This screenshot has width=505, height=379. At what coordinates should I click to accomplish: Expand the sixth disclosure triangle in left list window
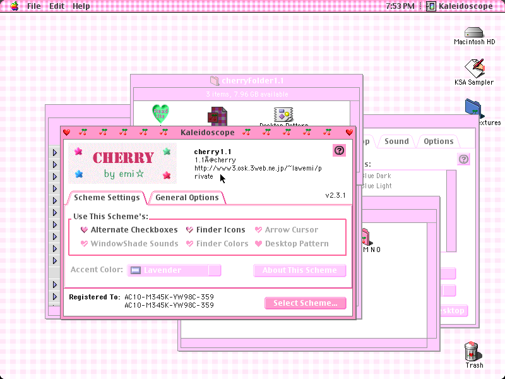(55, 212)
